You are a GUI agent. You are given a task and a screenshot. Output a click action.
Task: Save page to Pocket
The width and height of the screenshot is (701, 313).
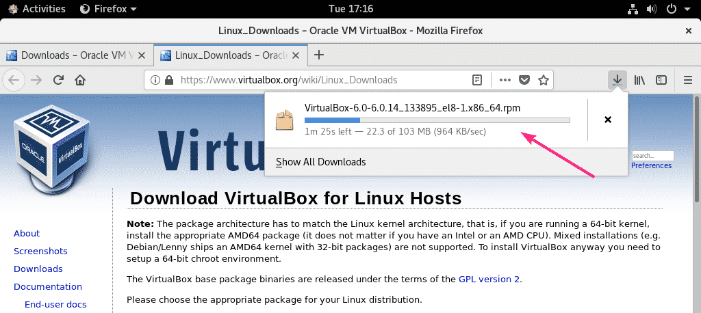tap(524, 80)
